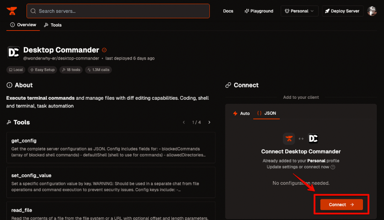Switch to the Overview tab

[x=23, y=25]
